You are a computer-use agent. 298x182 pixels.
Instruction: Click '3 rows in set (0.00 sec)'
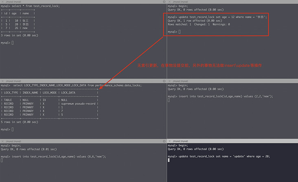click(20, 35)
